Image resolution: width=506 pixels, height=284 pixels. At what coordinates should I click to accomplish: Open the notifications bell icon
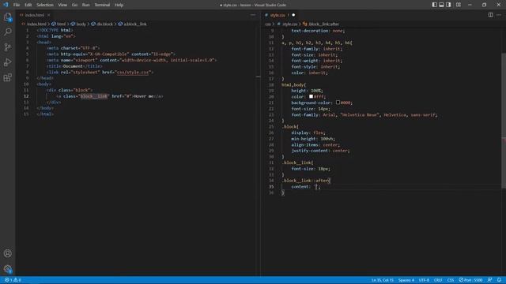[499, 280]
